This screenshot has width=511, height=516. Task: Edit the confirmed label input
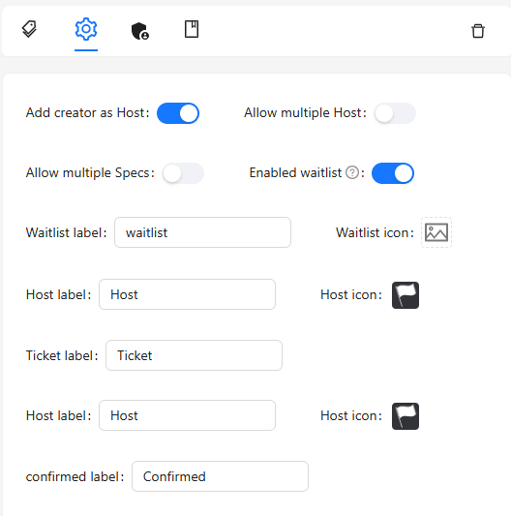(x=220, y=476)
